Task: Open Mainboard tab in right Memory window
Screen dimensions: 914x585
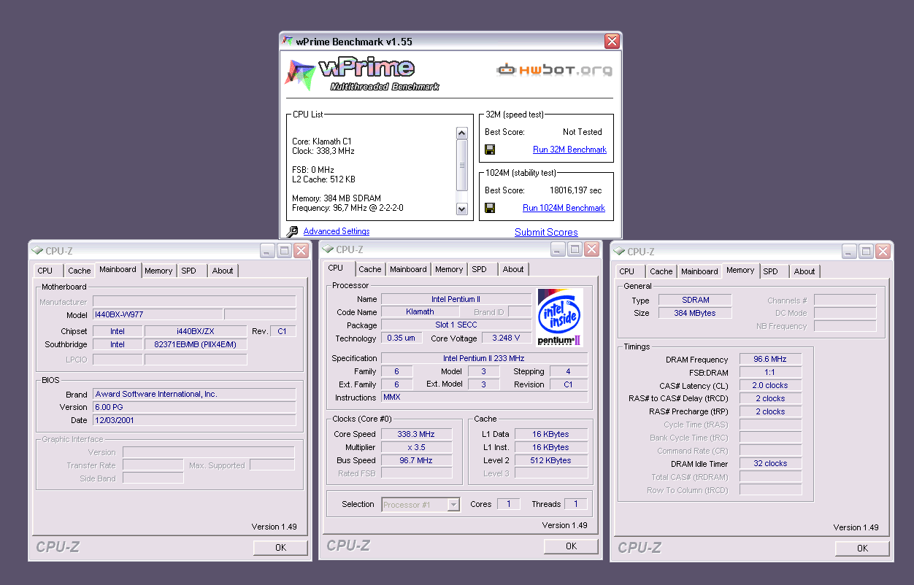Action: pos(699,271)
